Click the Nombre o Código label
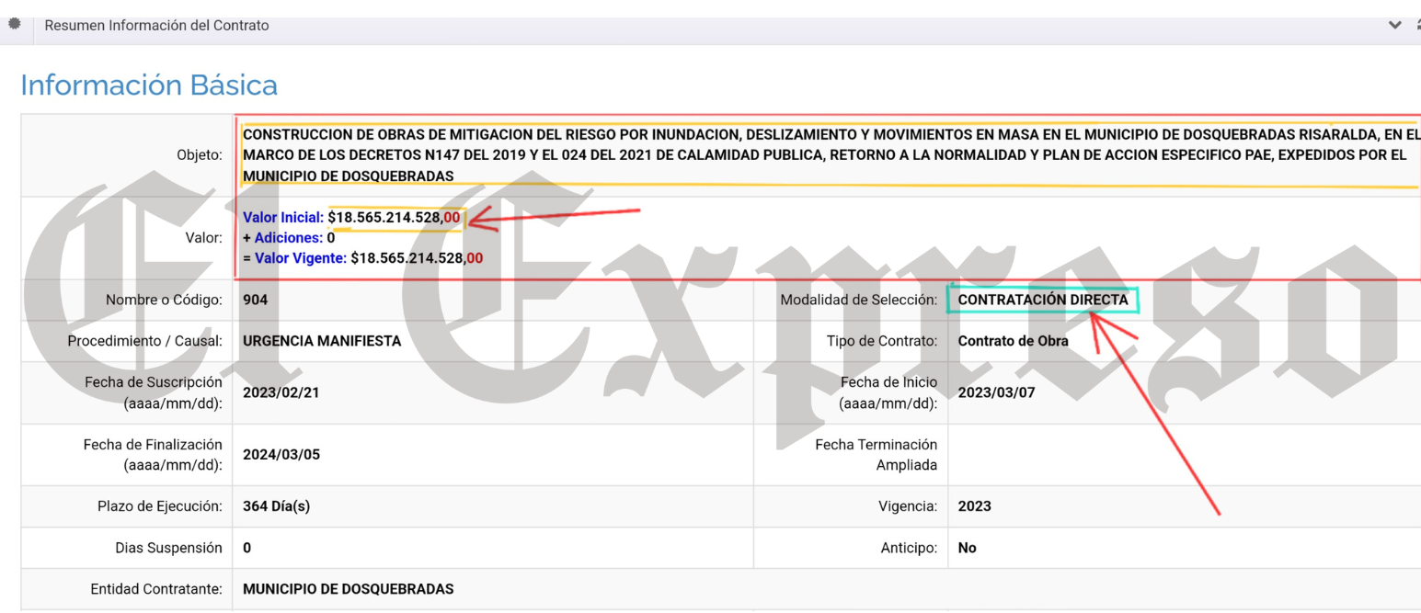This screenshot has width=1421, height=613. pyautogui.click(x=164, y=300)
